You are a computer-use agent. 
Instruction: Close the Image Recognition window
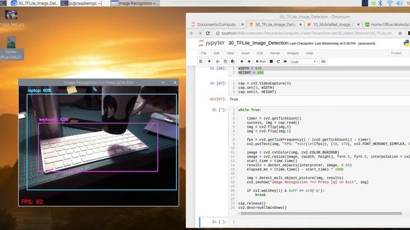coord(175,82)
